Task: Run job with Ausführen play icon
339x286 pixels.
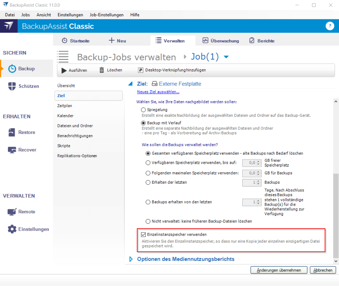Action: click(x=64, y=70)
